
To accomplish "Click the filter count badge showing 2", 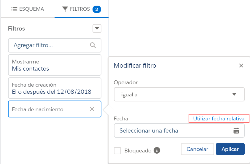I will 97,9.
